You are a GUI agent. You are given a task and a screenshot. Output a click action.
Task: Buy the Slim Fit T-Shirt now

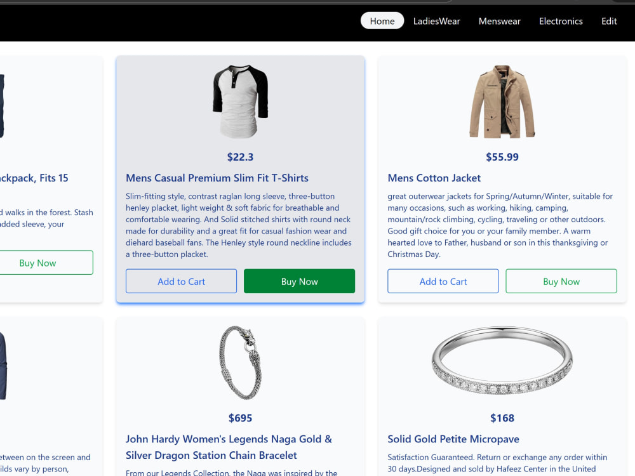coord(299,281)
